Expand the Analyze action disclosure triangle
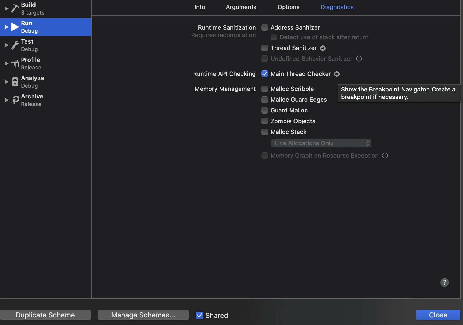This screenshot has width=463, height=325. (x=6, y=82)
